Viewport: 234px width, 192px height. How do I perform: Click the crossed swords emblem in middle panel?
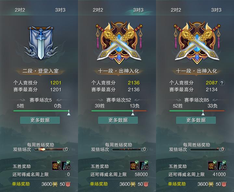(x=119, y=43)
